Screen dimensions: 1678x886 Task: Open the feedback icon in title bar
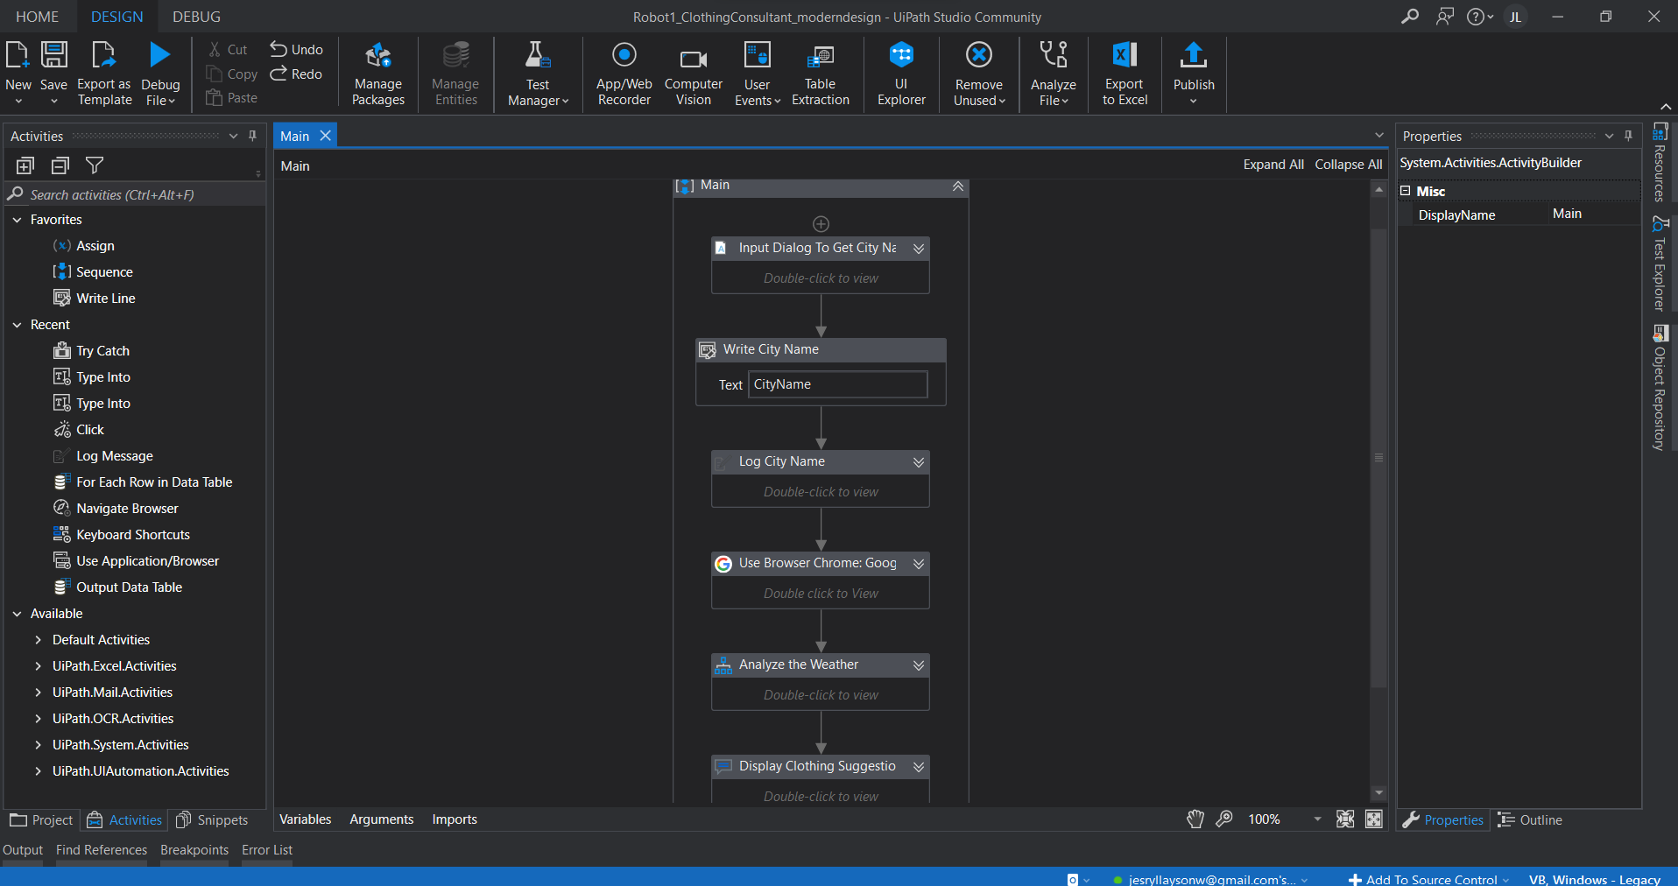click(1445, 17)
